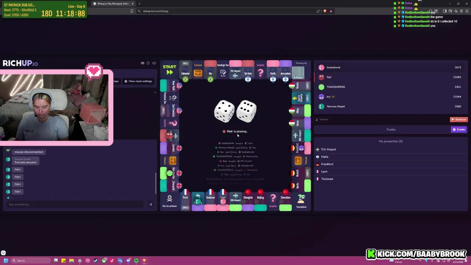Click the Trades section header
Viewport: 471px width, 265px height.
tap(391, 130)
